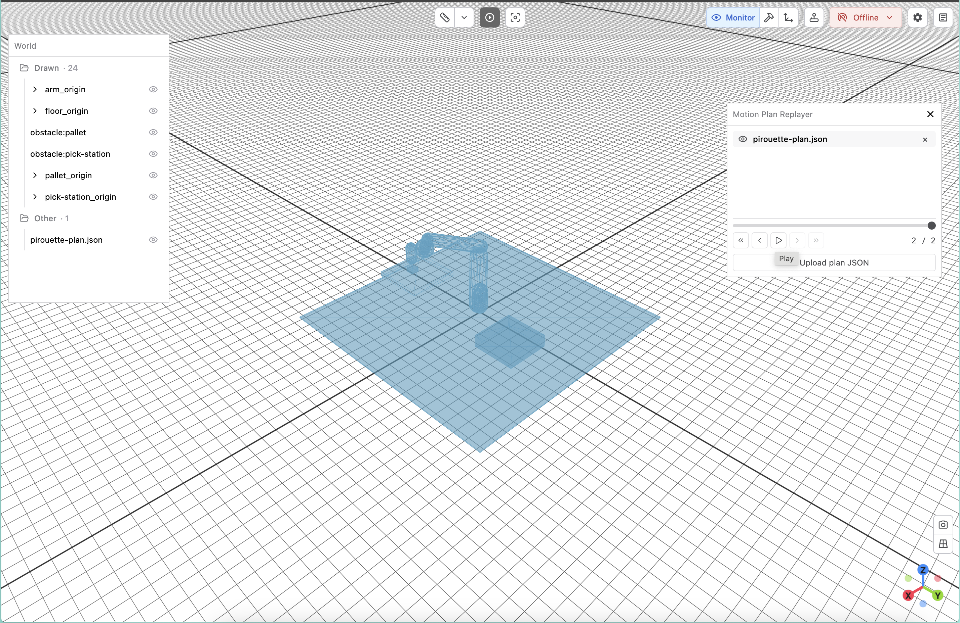The image size is (960, 623).
Task: Jump to the last plan step
Action: pyautogui.click(x=816, y=240)
